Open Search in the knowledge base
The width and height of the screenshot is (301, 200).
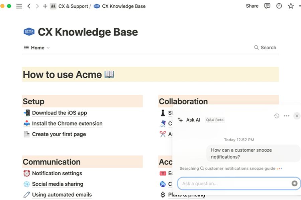click(265, 48)
